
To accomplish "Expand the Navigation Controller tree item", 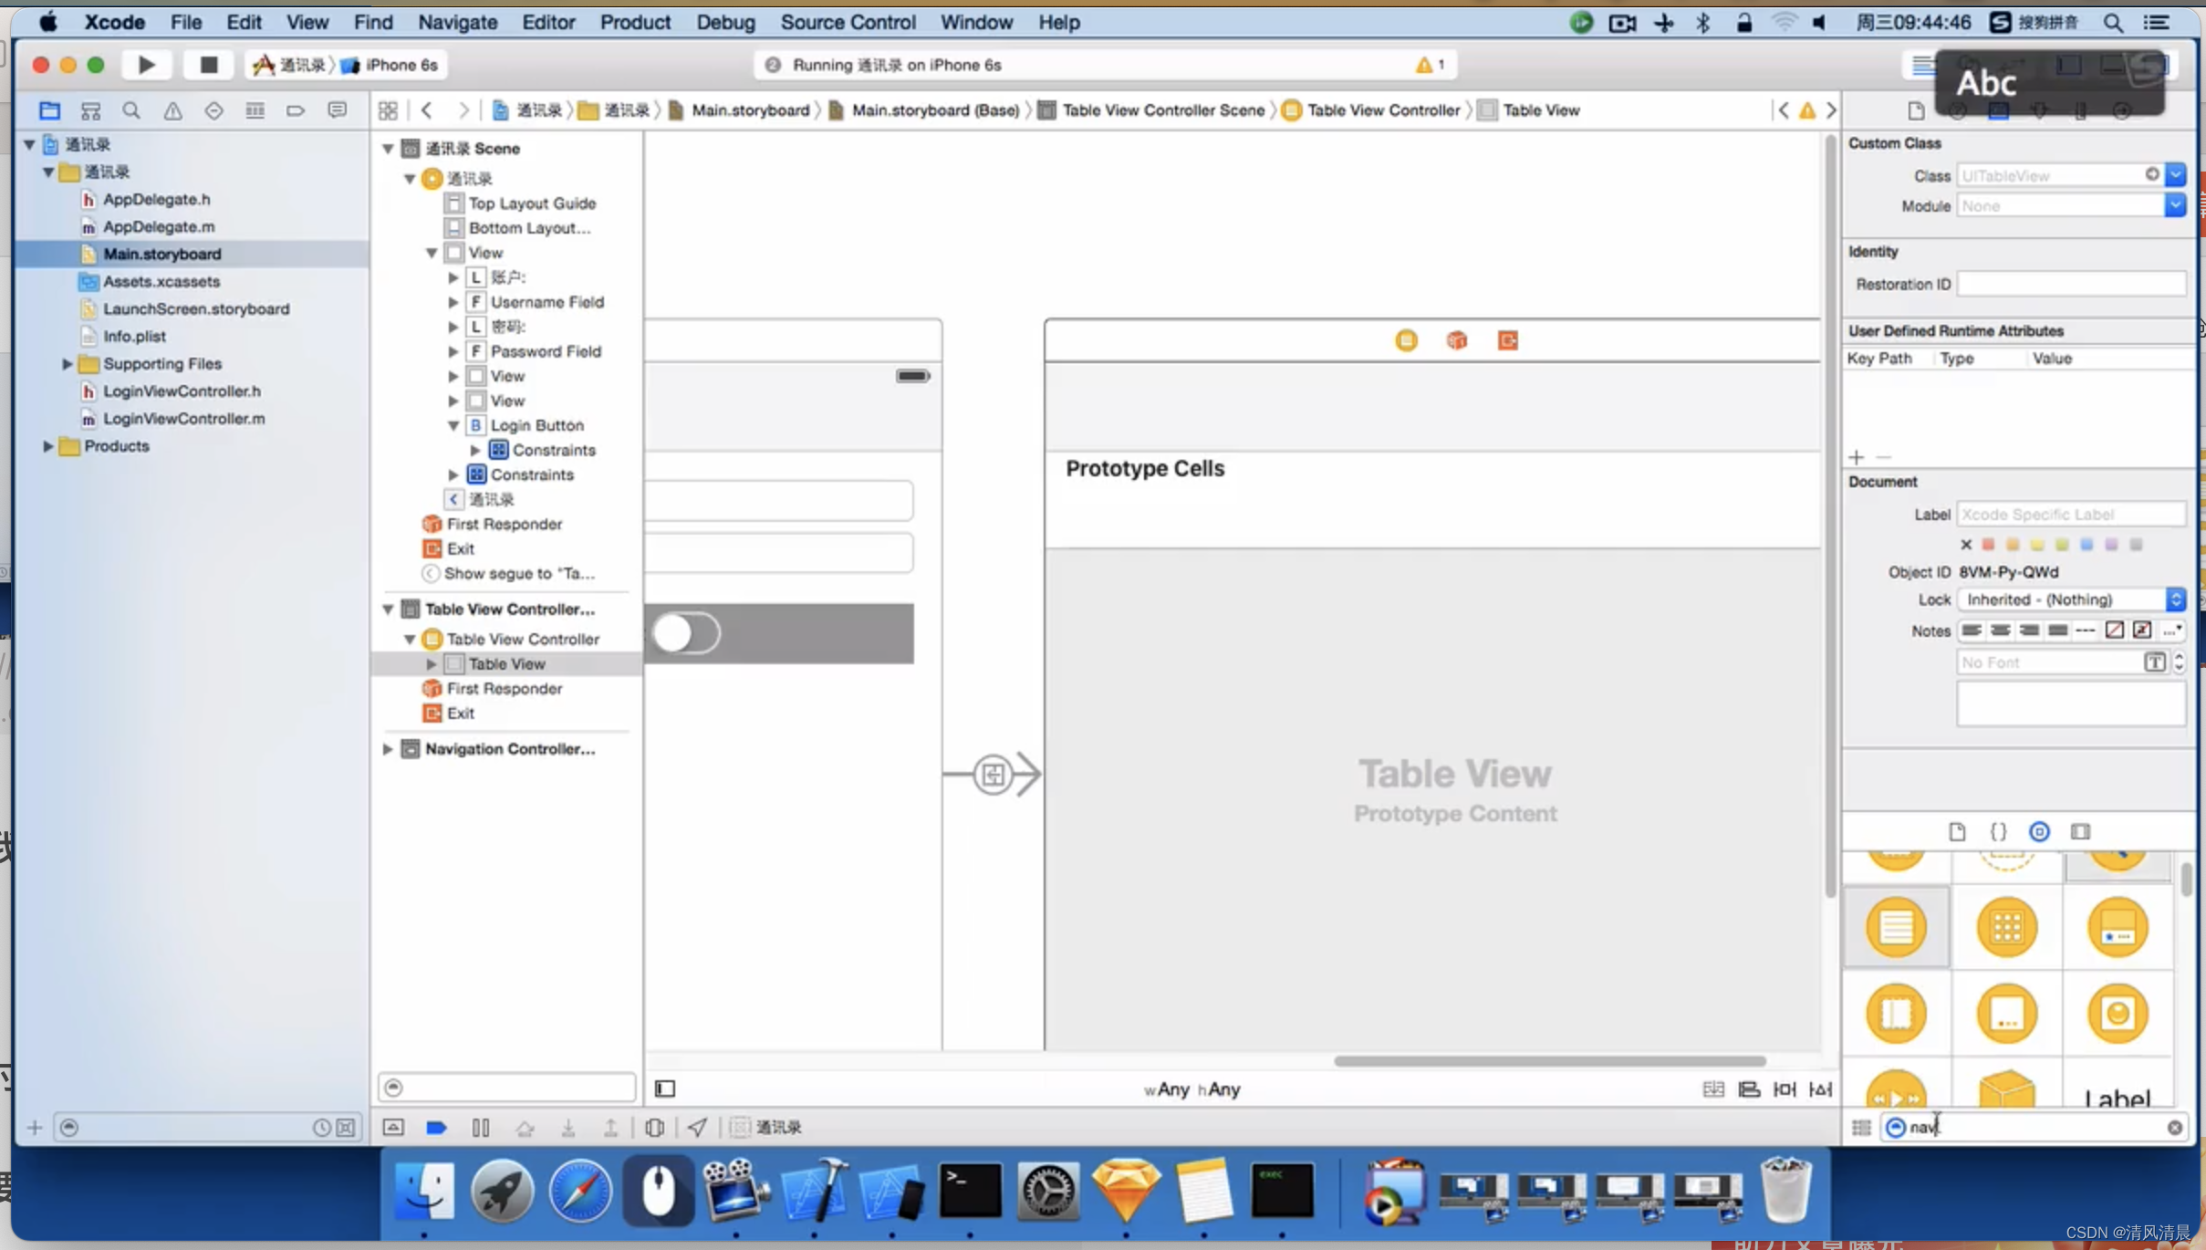I will pyautogui.click(x=388, y=748).
